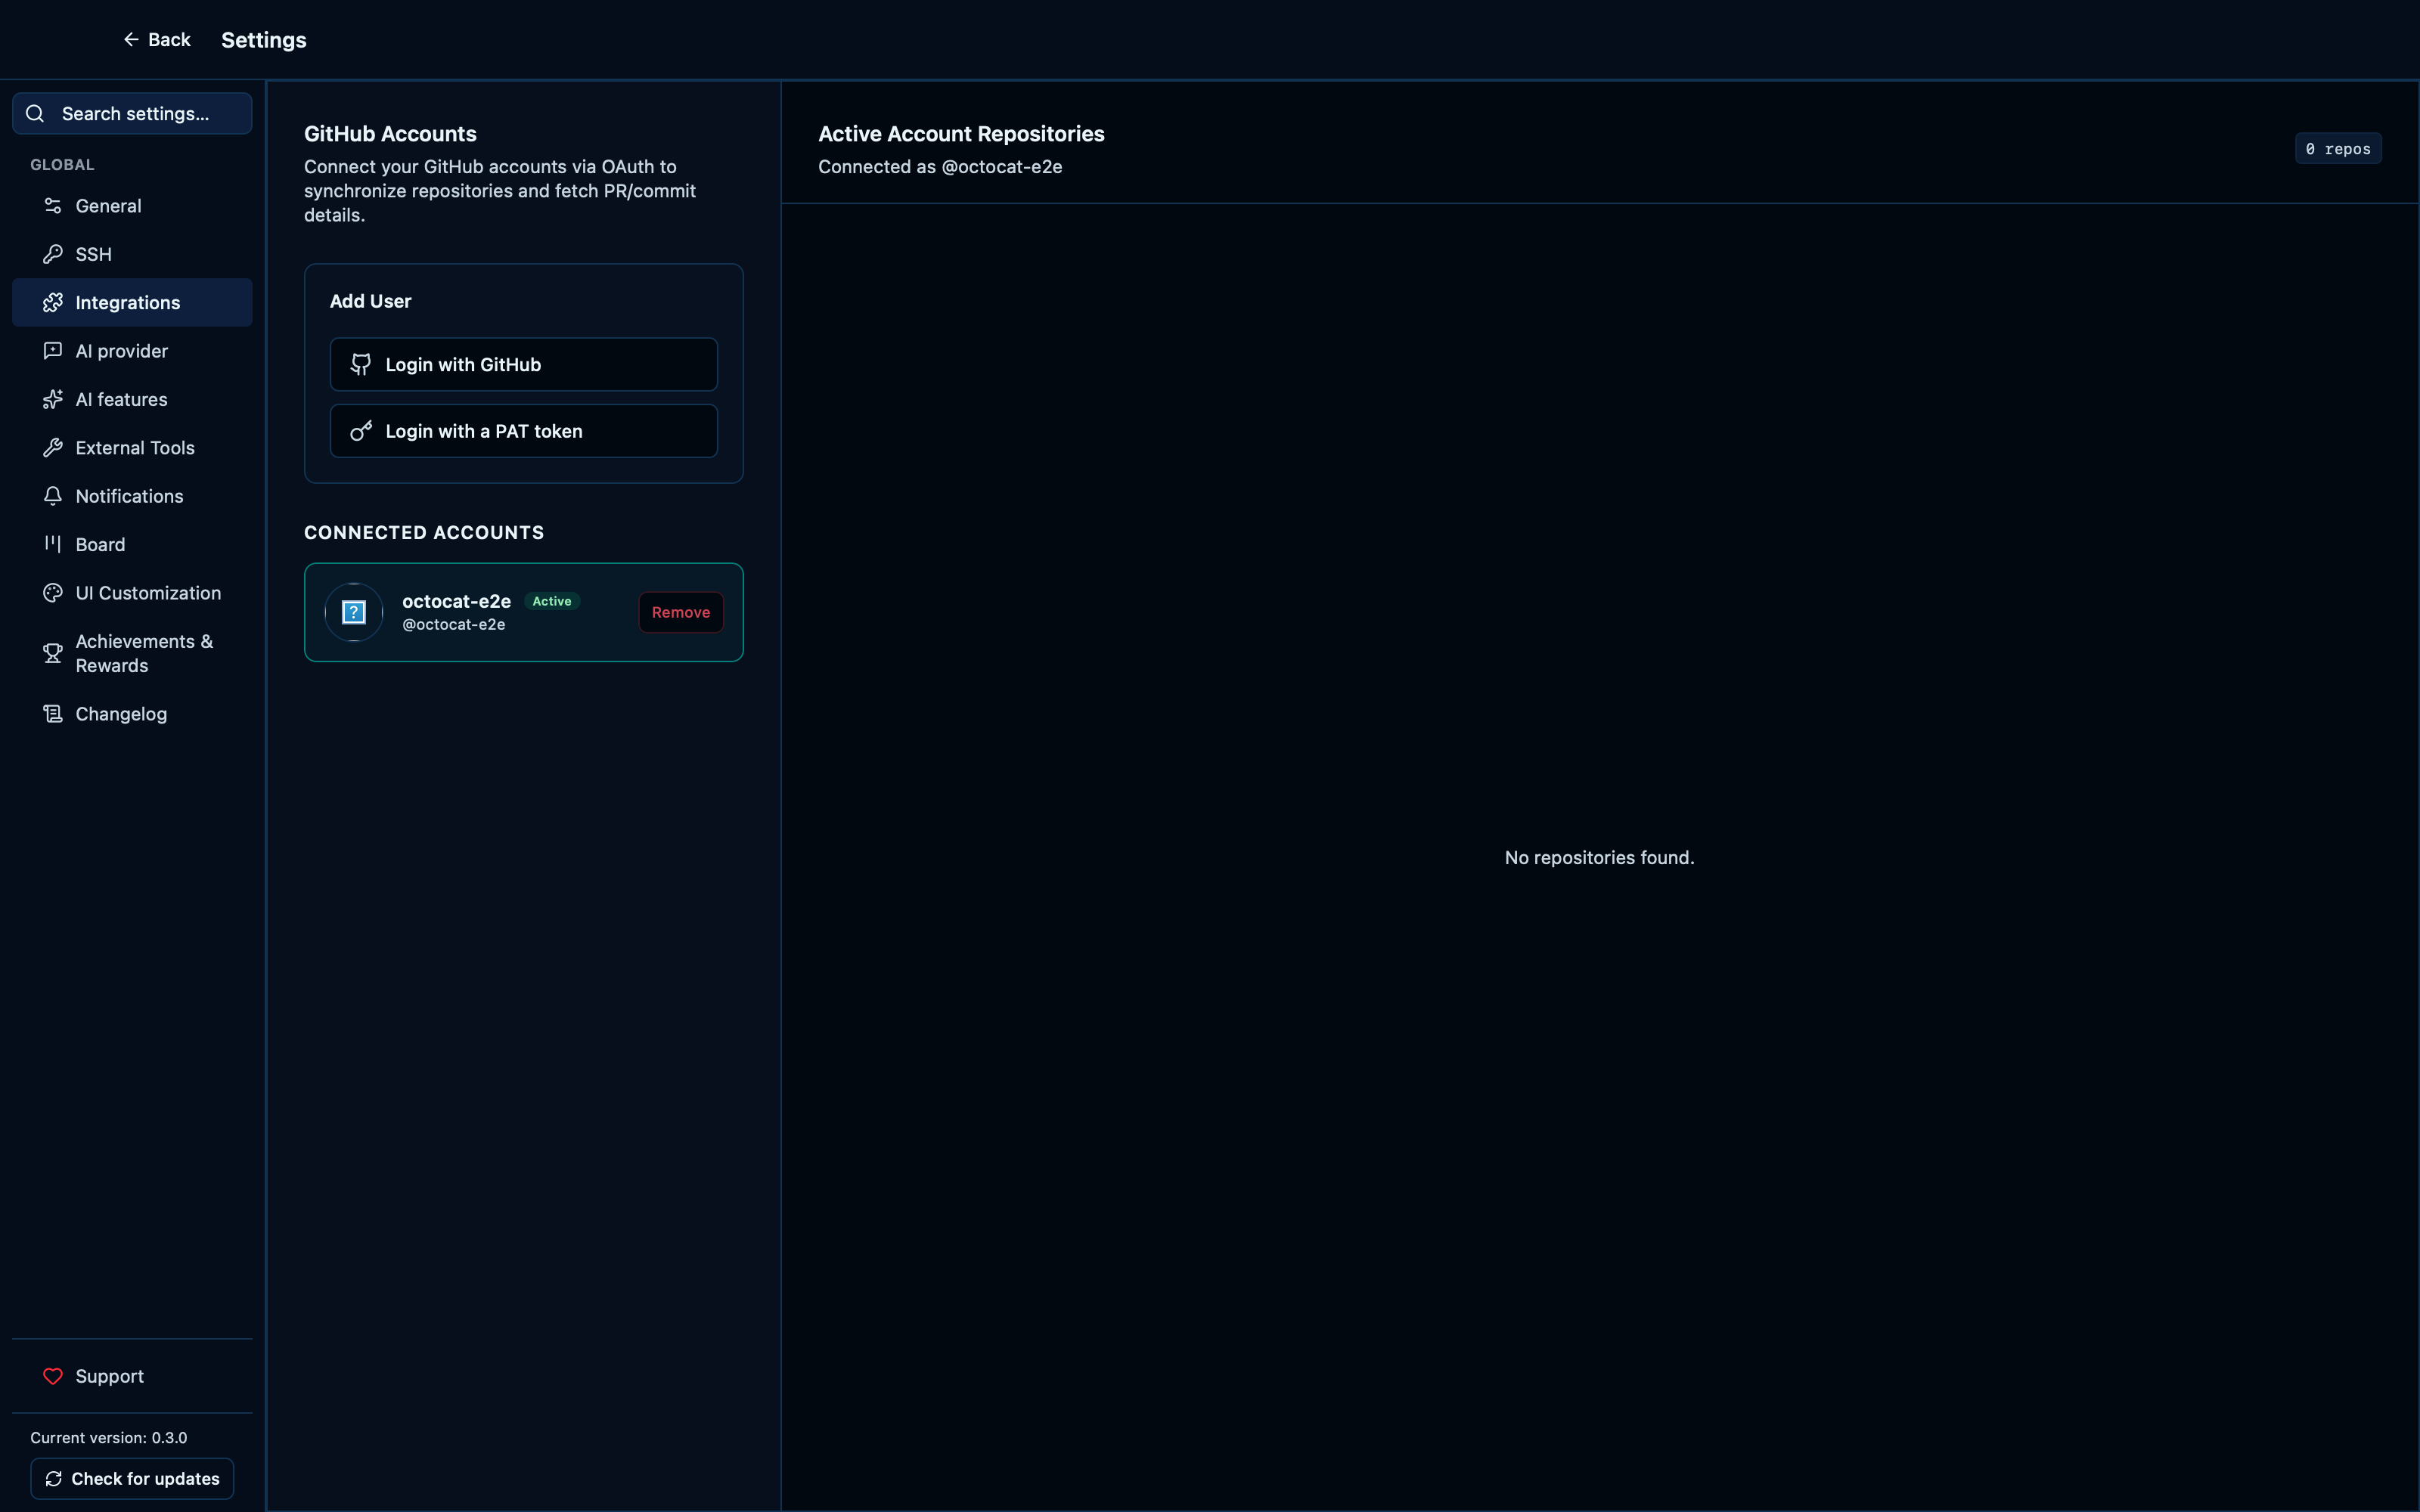
Task: Click the octocat-e2e avatar thumbnail
Action: [x=354, y=612]
